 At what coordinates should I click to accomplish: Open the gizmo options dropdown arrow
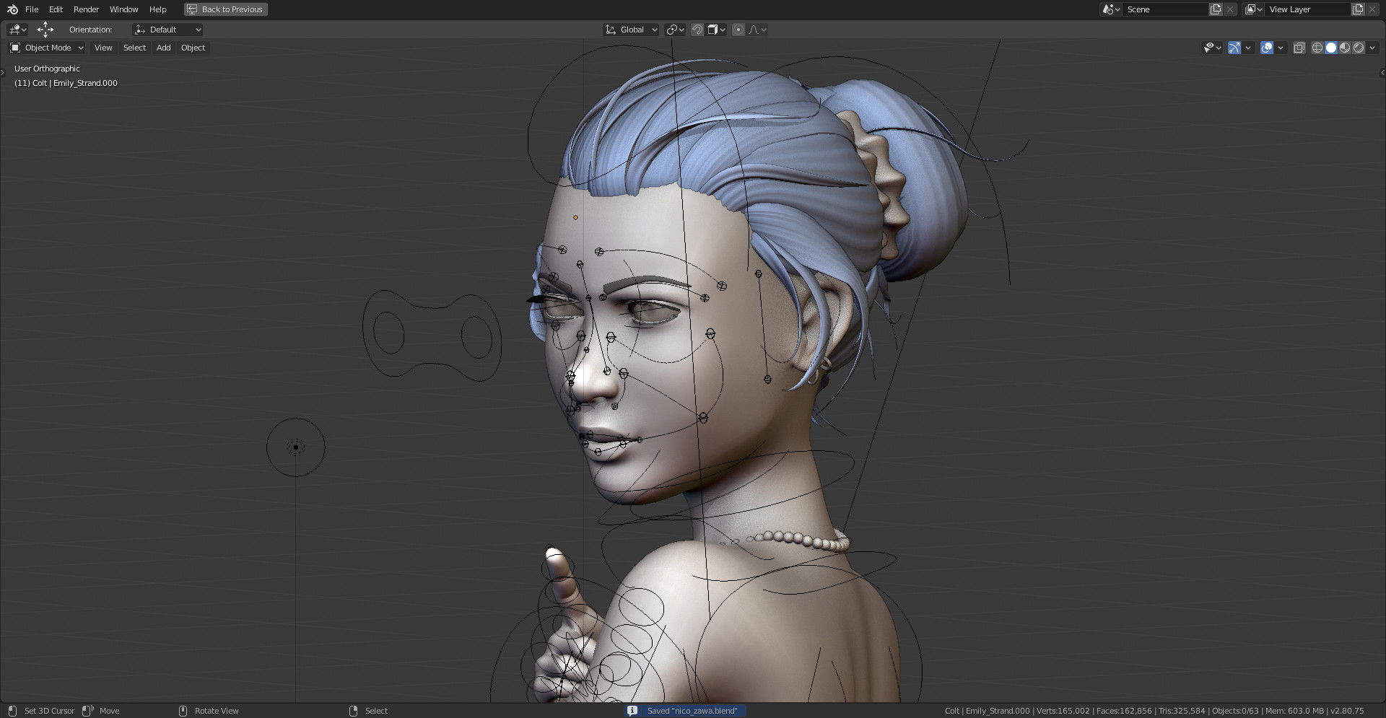[1248, 48]
